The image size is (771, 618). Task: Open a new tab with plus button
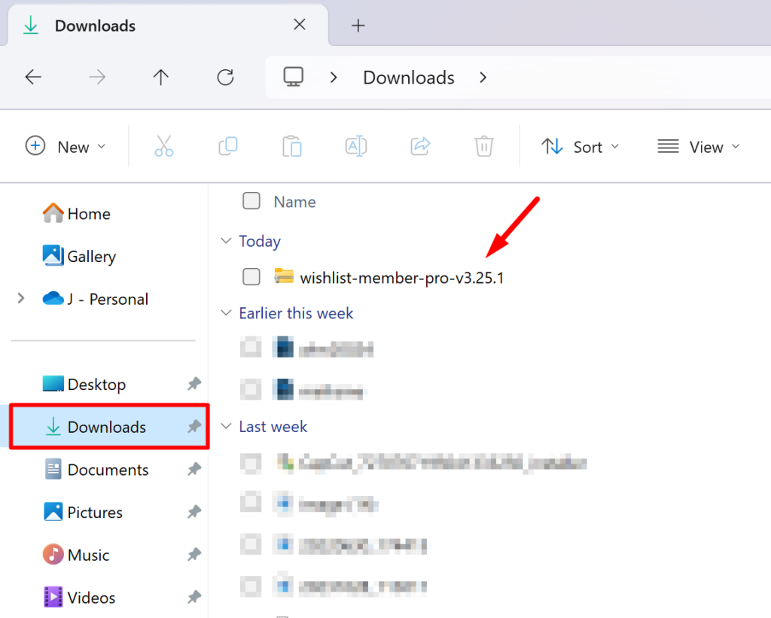358,26
